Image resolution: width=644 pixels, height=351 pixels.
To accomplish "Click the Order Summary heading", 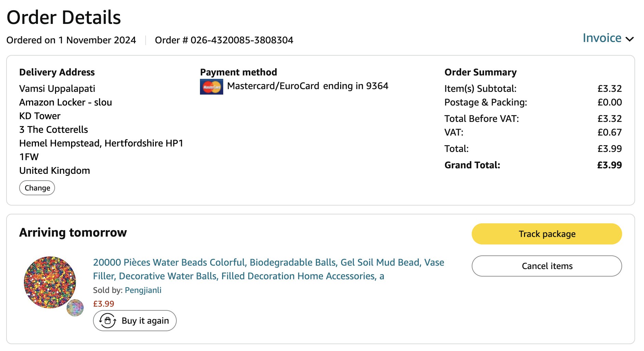I will pos(480,72).
